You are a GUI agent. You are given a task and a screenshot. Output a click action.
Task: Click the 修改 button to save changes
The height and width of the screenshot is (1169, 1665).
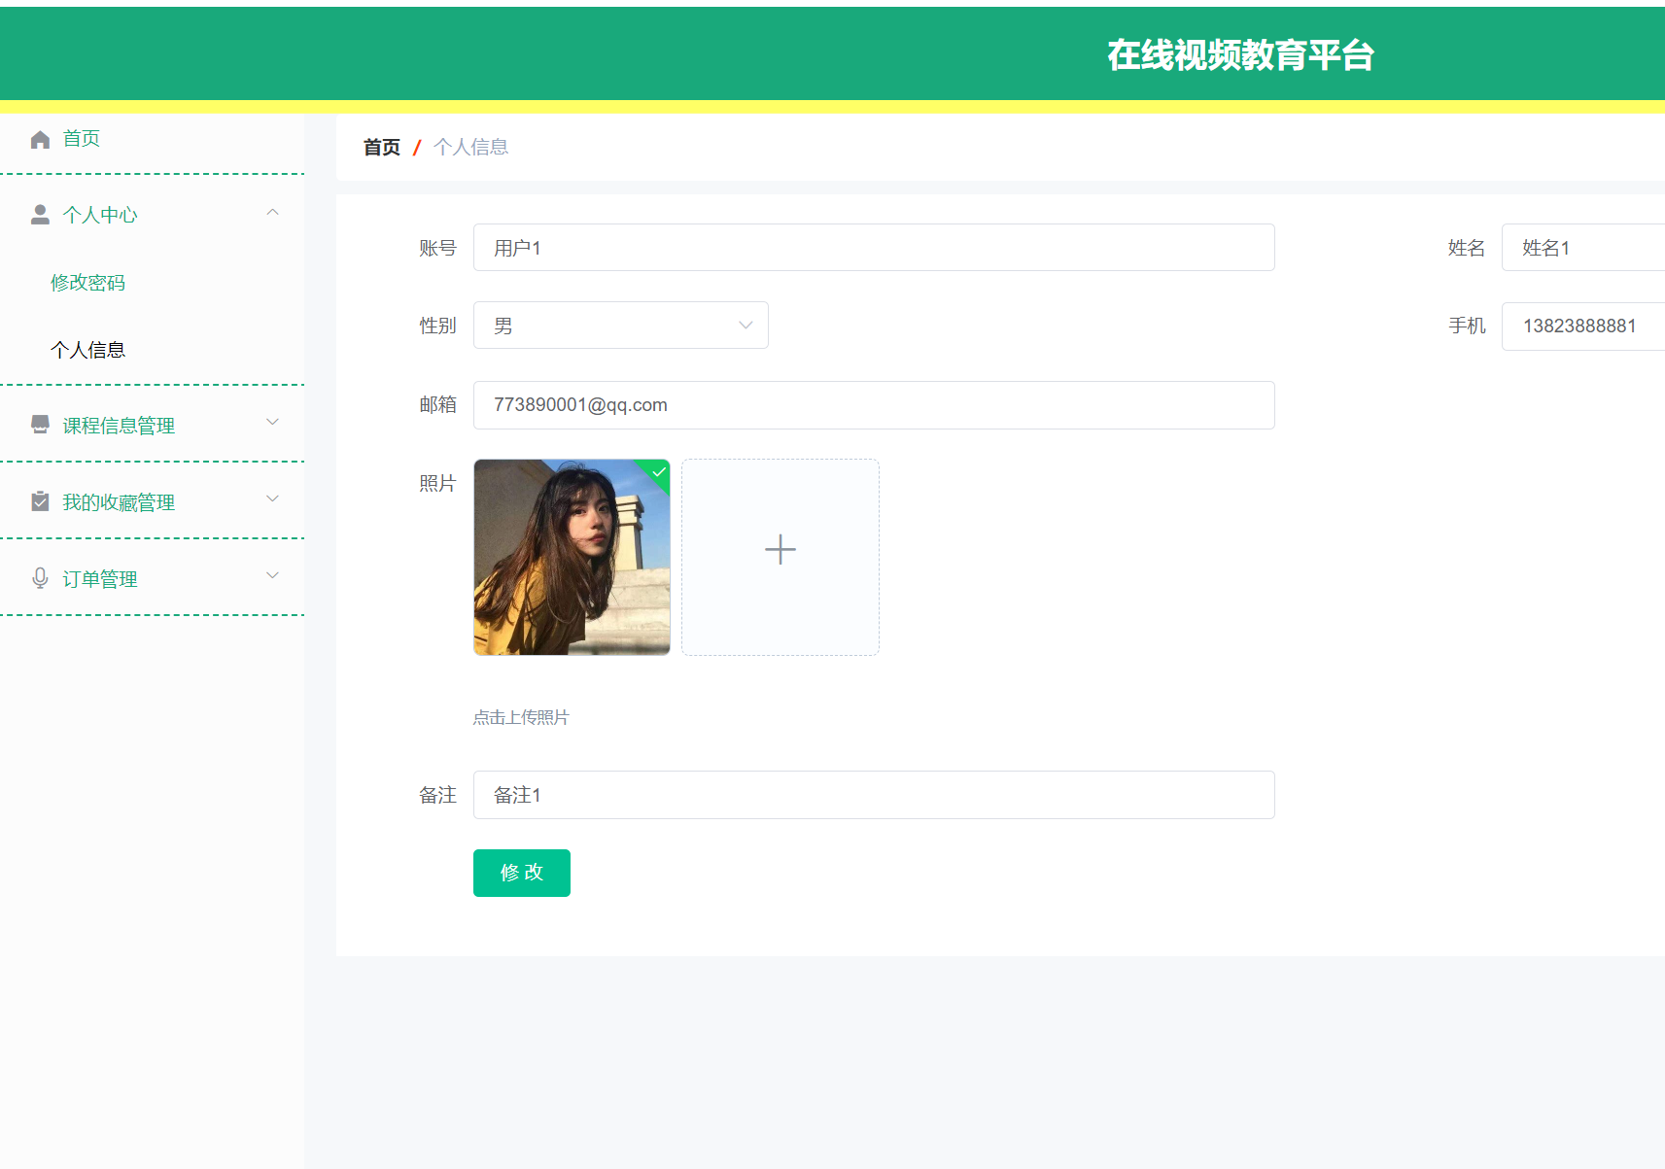click(521, 873)
